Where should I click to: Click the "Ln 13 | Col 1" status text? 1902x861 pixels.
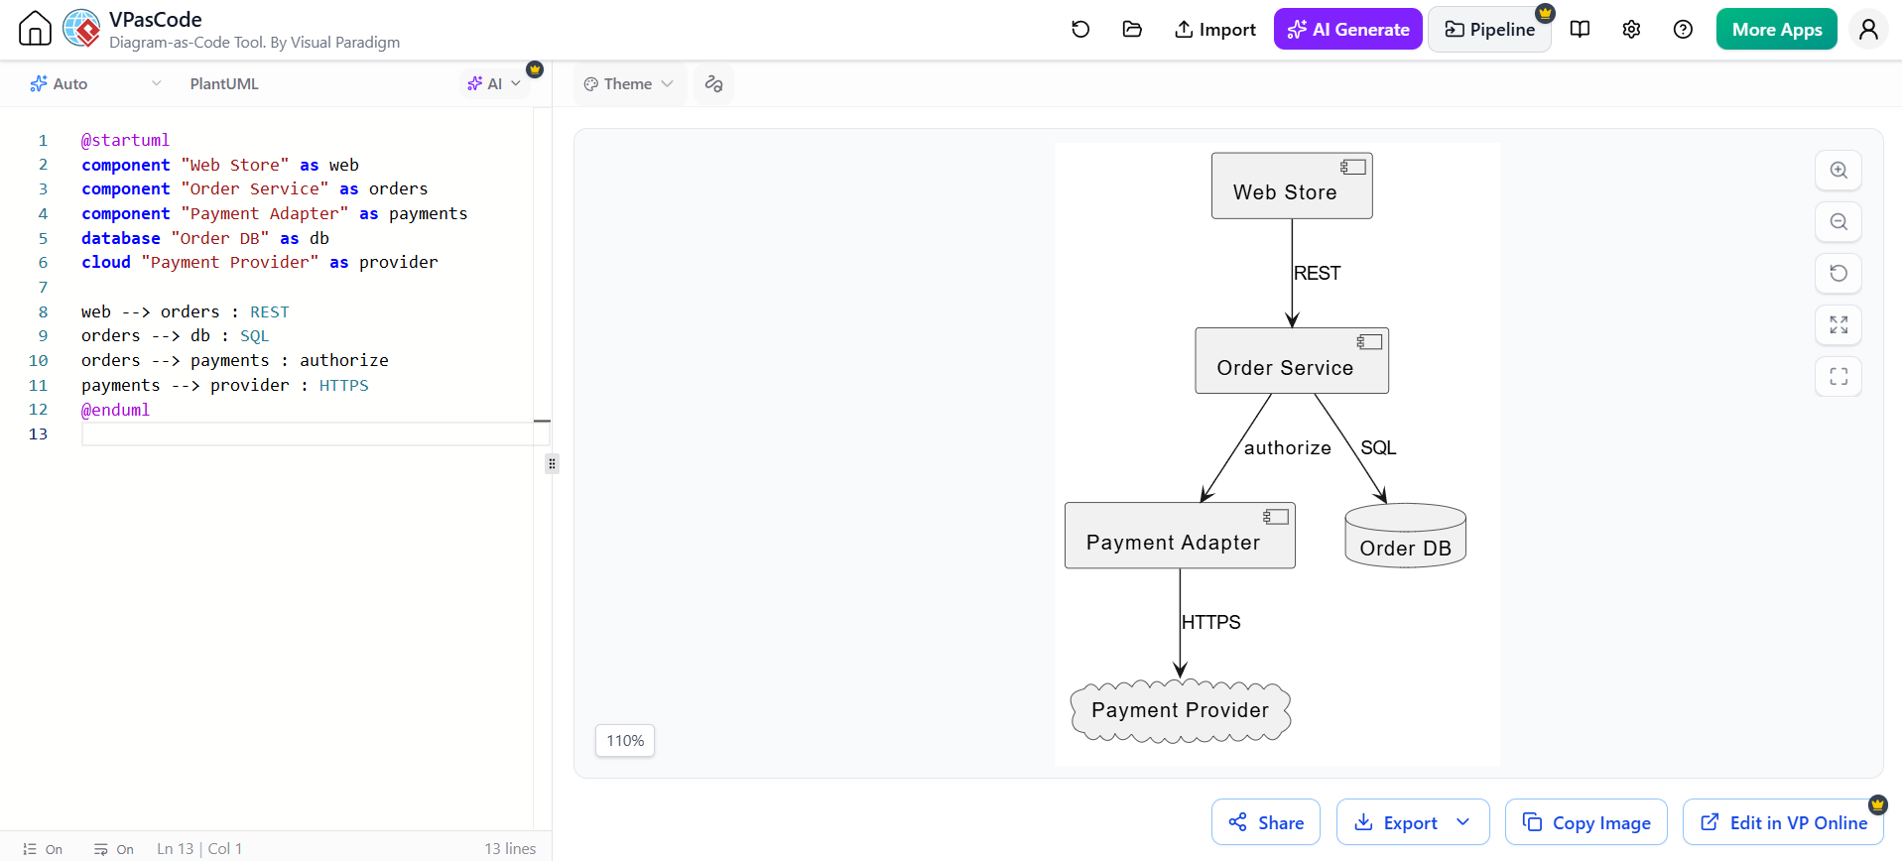point(199,849)
